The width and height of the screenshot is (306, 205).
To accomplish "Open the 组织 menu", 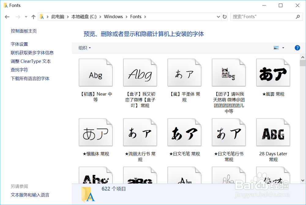I will click(x=84, y=48).
